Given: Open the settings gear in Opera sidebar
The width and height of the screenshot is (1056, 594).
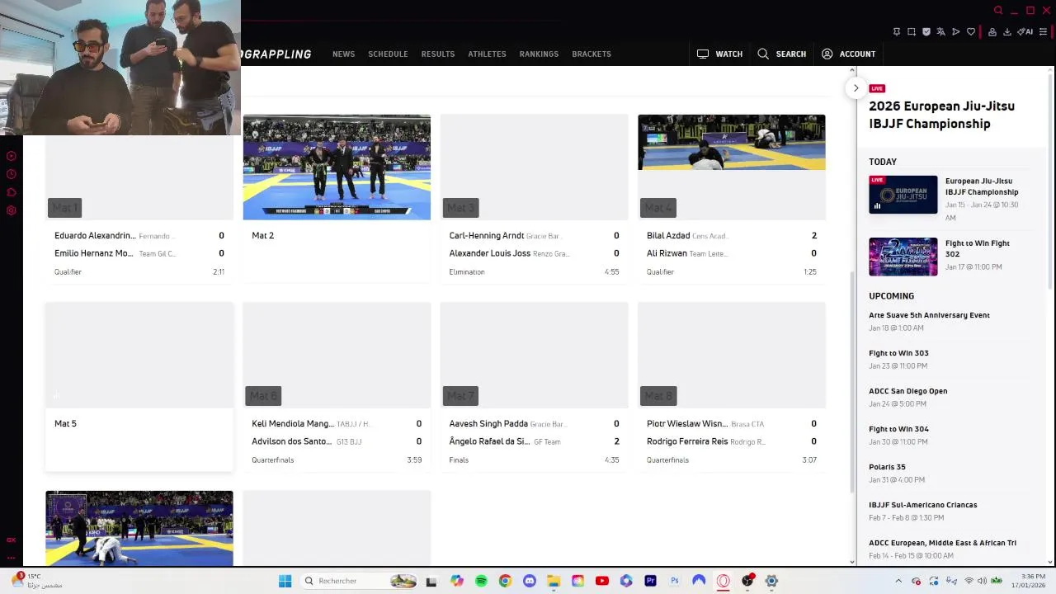Looking at the screenshot, I should (x=12, y=210).
